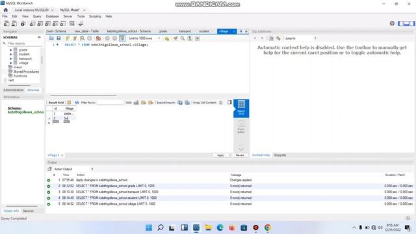Image resolution: width=416 pixels, height=234 pixels.
Task: Expand the village table node
Action: pyautogui.click(x=11, y=63)
